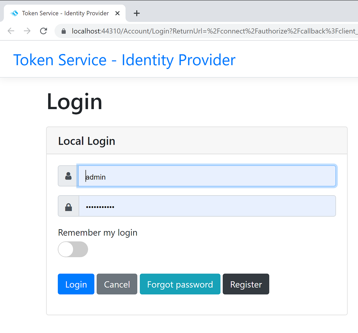Click Cancel to abort the login
The image size is (358, 333).
point(117,284)
